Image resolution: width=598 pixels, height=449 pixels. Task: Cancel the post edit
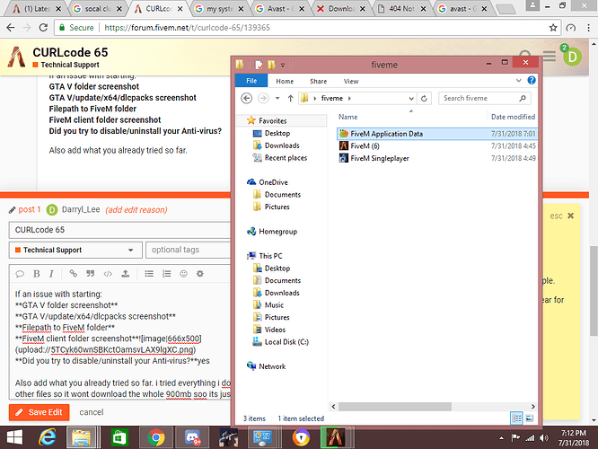click(x=92, y=412)
